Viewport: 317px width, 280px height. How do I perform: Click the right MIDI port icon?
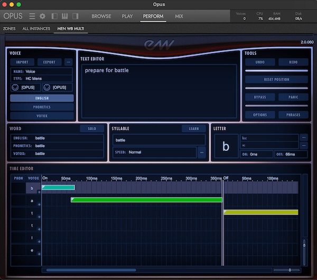click(x=45, y=87)
